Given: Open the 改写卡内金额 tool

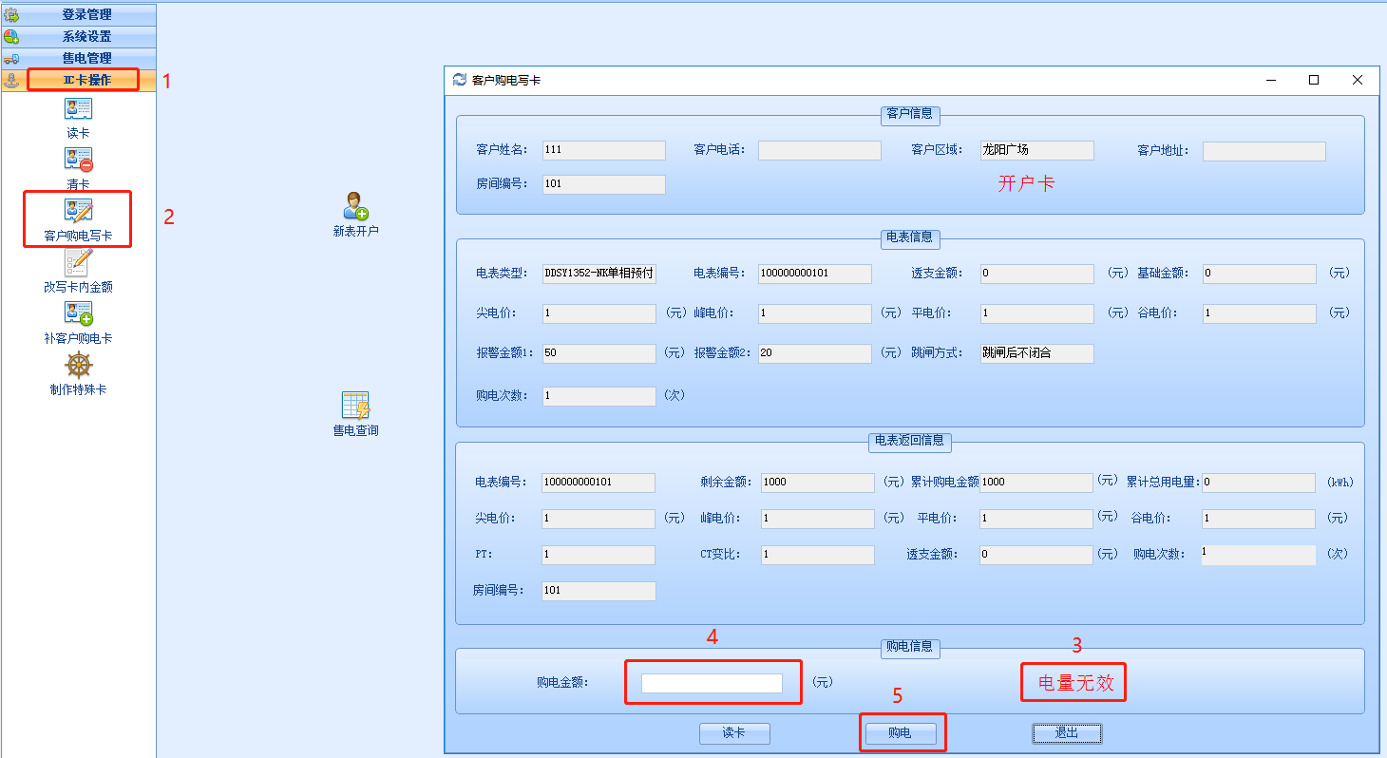Looking at the screenshot, I should coord(78,263).
